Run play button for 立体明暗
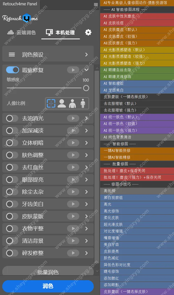The height and width of the screenshot is (295, 174). tap(73, 143)
